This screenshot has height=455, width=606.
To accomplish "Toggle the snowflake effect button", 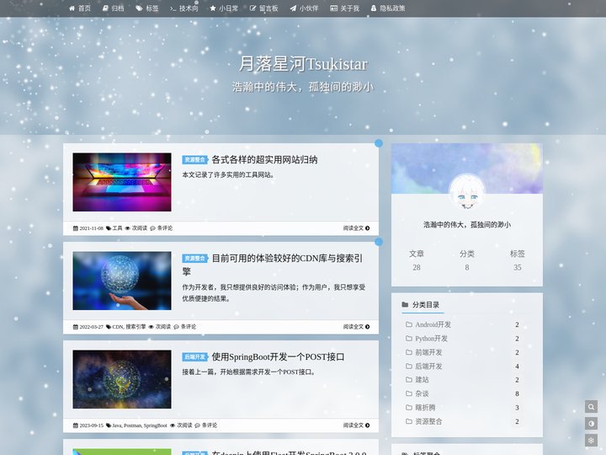I will [x=591, y=441].
